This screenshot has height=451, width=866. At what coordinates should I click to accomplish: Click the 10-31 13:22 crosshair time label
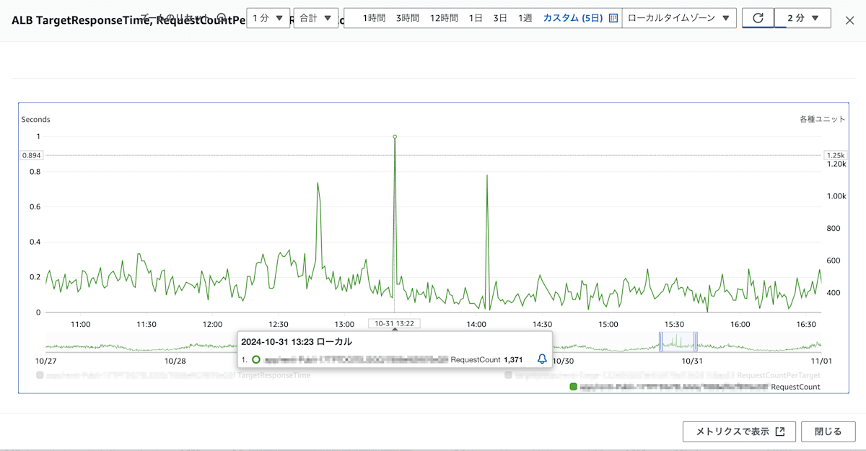click(394, 323)
